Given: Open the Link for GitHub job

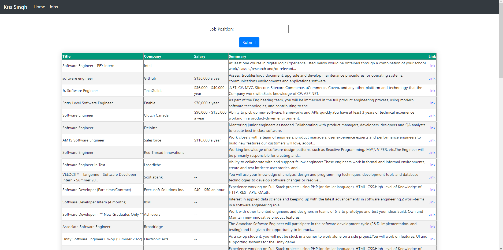Looking at the screenshot, I should click(432, 78).
